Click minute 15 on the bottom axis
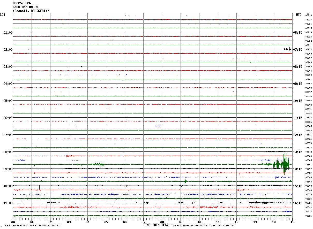Screen dimensions: 313x229 pyautogui.click(x=292, y=222)
